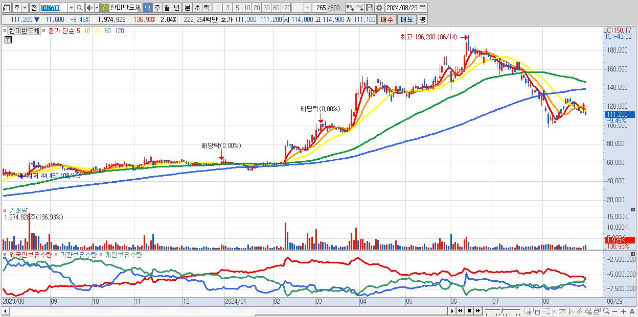Select the 30 interval button
Viewport: 638px width, 317px height.
click(266, 8)
